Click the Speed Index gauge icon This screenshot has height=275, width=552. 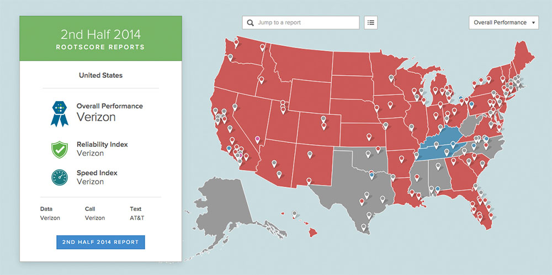coord(59,177)
